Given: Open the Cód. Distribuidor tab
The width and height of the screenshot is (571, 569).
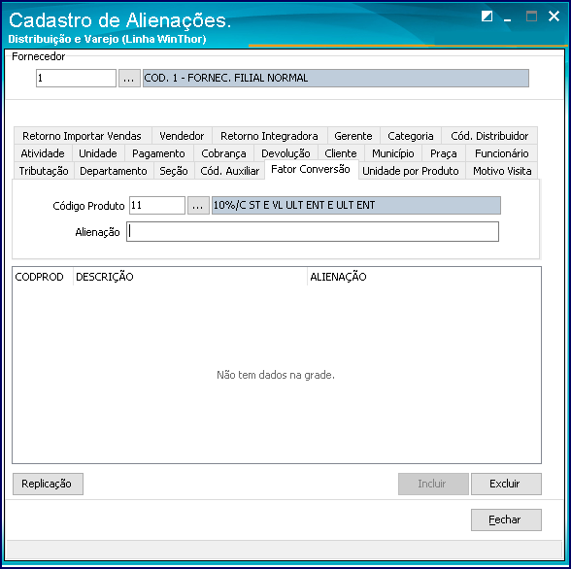Looking at the screenshot, I should (x=489, y=136).
